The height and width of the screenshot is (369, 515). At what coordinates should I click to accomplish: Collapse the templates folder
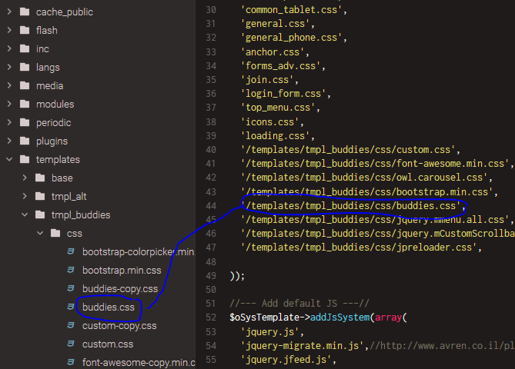click(9, 160)
